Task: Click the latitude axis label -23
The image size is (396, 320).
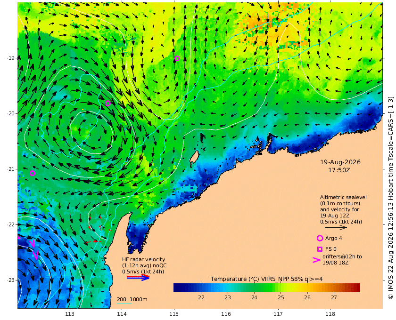Action: 11,280
